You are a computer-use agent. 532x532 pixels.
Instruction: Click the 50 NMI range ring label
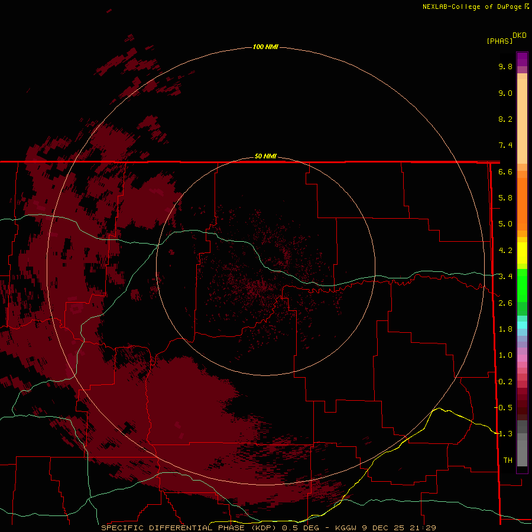point(265,156)
